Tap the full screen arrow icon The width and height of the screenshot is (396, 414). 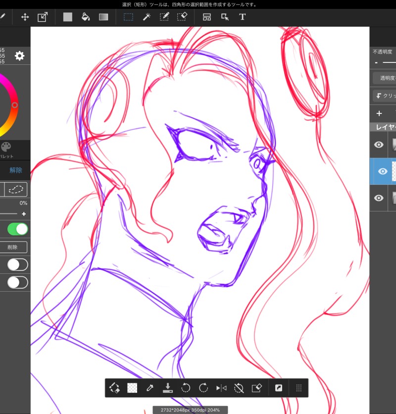(279, 388)
